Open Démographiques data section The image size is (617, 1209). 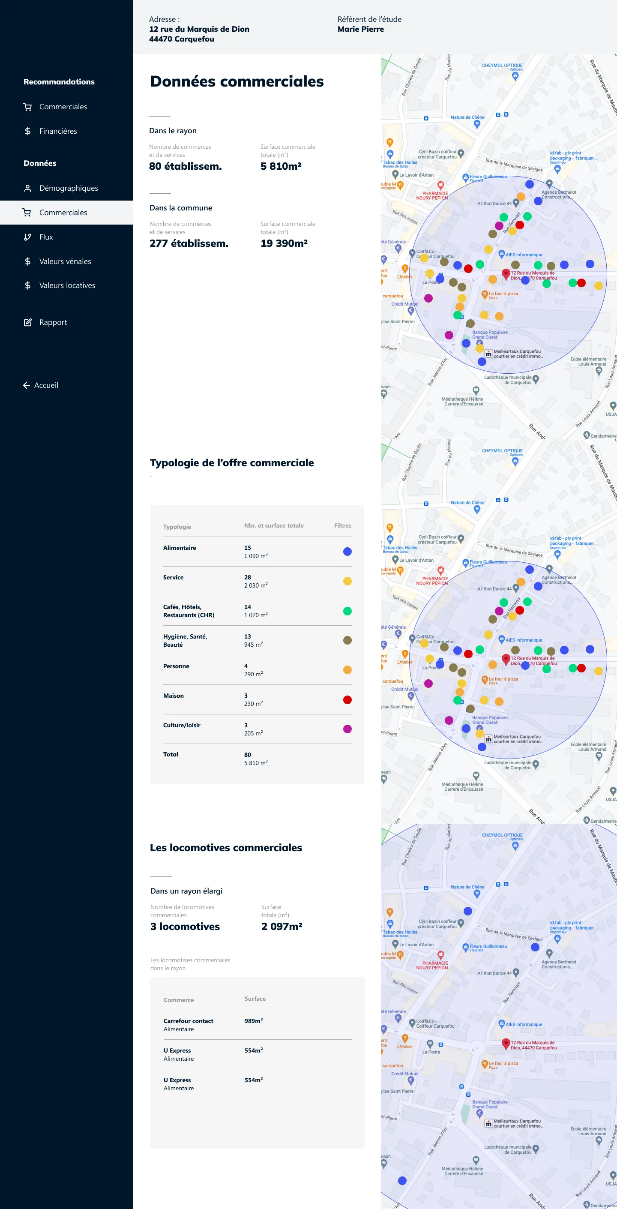[69, 188]
